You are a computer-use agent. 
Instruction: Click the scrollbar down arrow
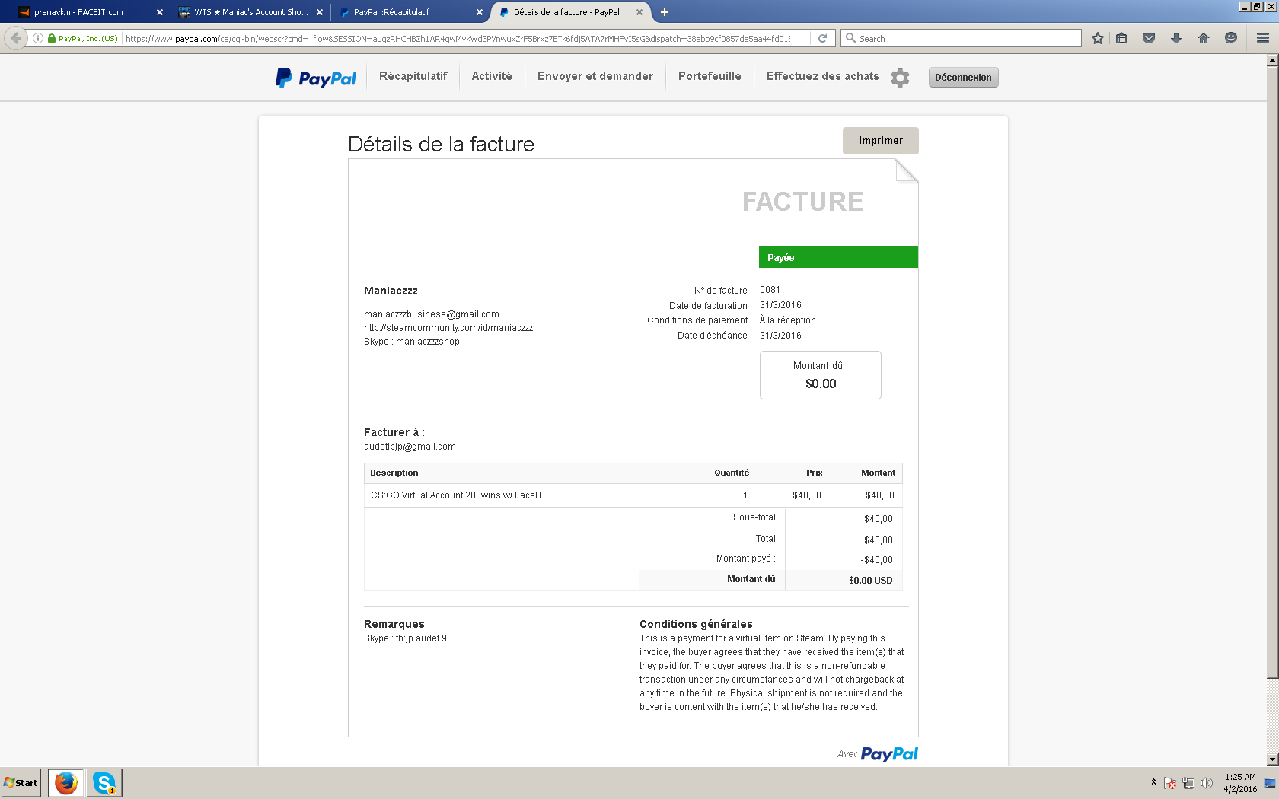point(1272,759)
